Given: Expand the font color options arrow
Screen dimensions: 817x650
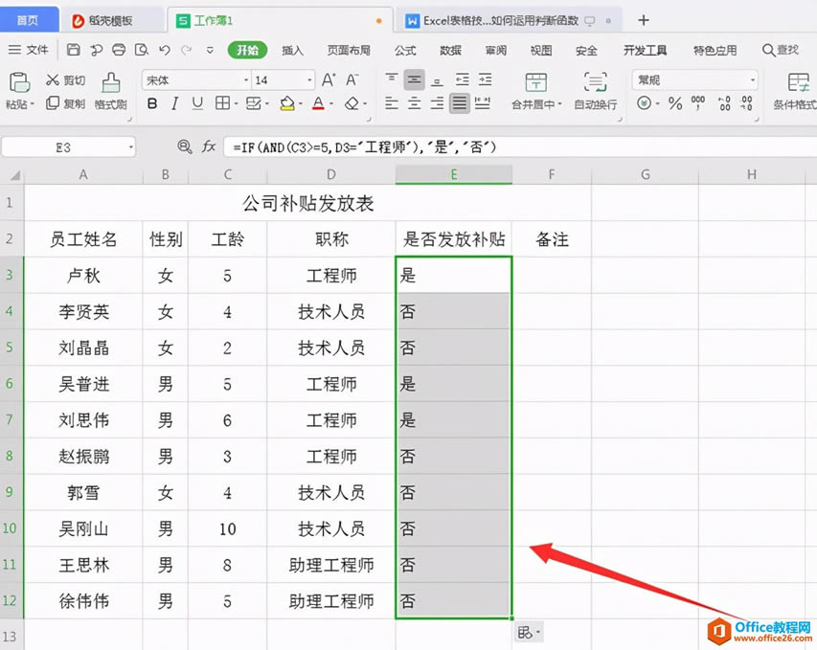Looking at the screenshot, I should click(331, 104).
